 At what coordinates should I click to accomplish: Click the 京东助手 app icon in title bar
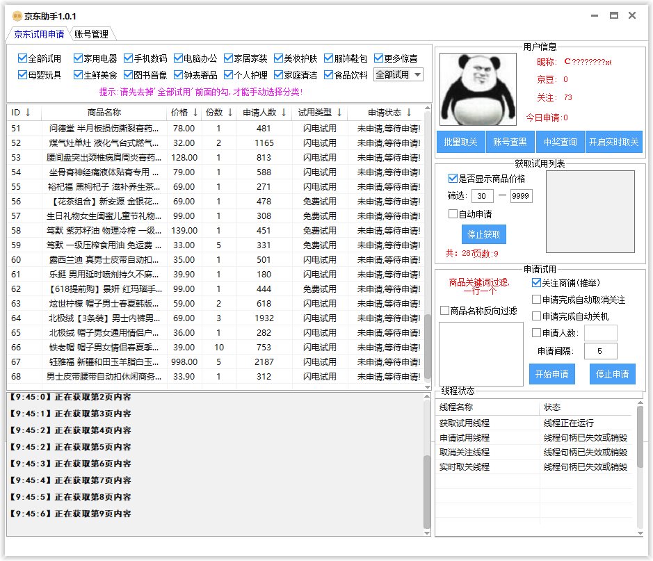pos(17,16)
